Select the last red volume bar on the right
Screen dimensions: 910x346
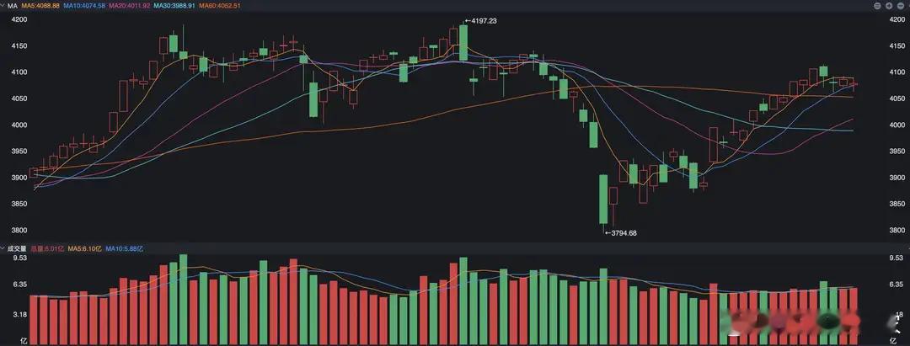pos(853,317)
